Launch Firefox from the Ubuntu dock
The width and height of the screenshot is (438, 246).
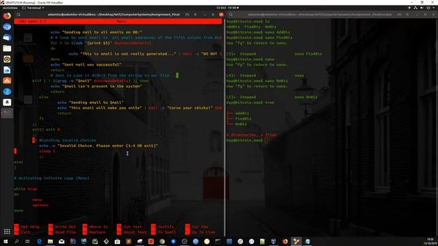click(7, 16)
